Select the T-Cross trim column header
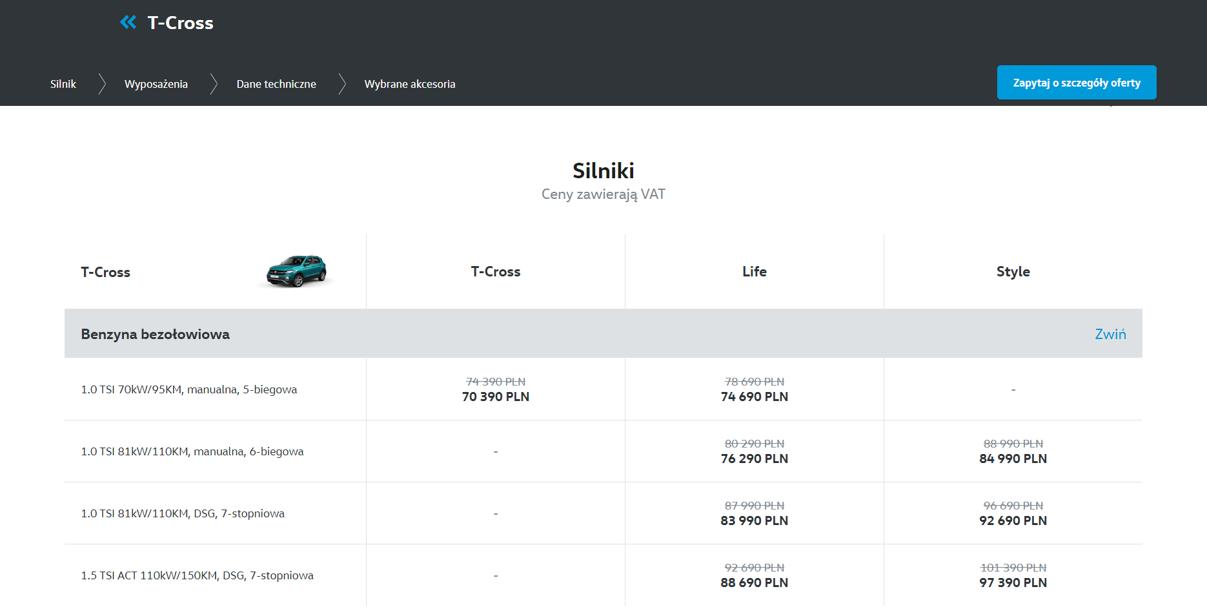The image size is (1207, 609). point(496,272)
